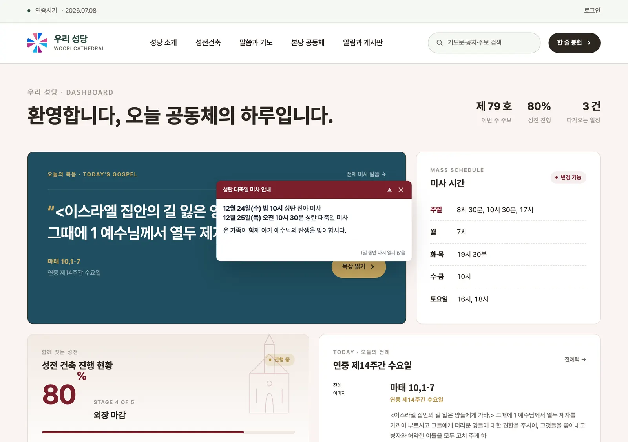The image size is (628, 442).
Task: Click the 화·목 19시 30분 row
Action: pyautogui.click(x=508, y=255)
